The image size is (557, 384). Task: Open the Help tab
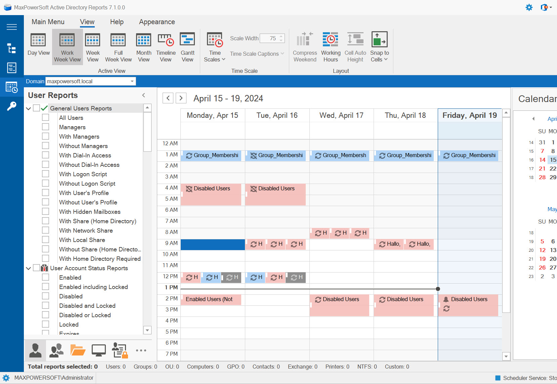[x=117, y=22]
